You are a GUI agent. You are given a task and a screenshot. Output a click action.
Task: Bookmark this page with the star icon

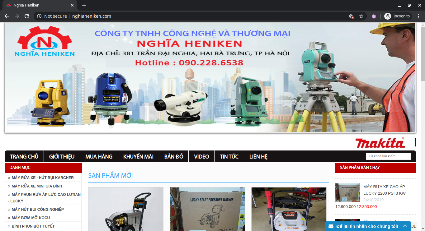[x=361, y=16]
